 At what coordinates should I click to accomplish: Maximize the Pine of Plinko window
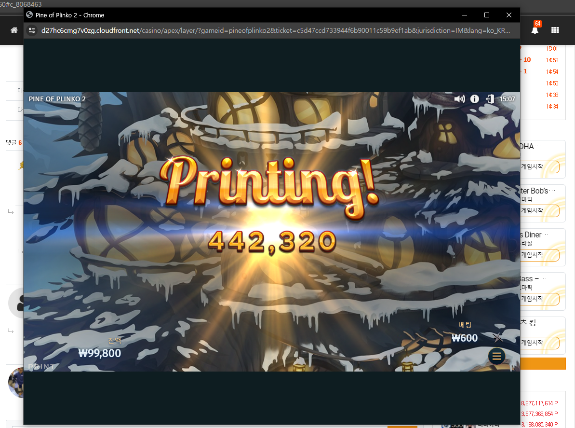(487, 15)
